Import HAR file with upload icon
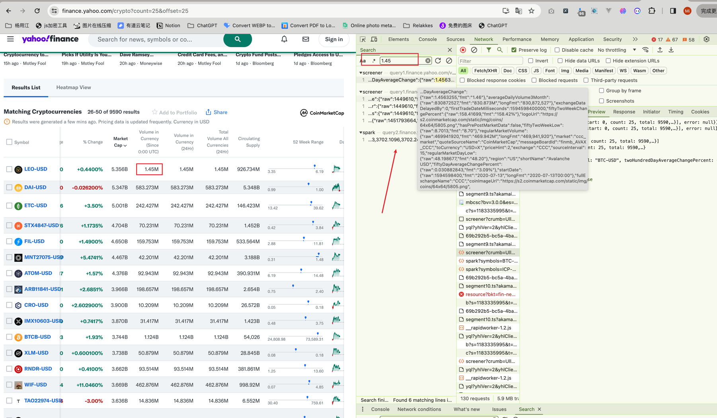The width and height of the screenshot is (717, 418). pos(660,50)
